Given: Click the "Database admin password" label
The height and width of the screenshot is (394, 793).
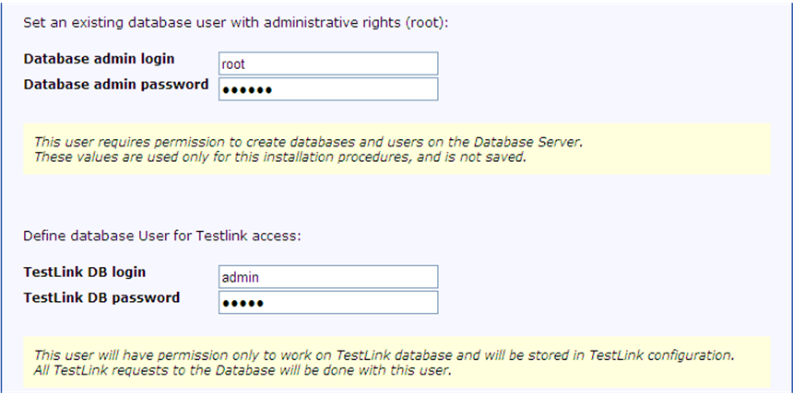Looking at the screenshot, I should click(116, 85).
